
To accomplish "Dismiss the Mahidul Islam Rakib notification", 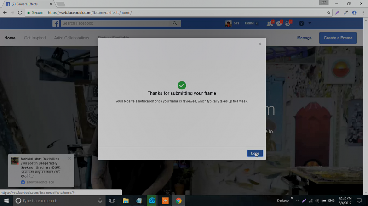I will (x=69, y=158).
